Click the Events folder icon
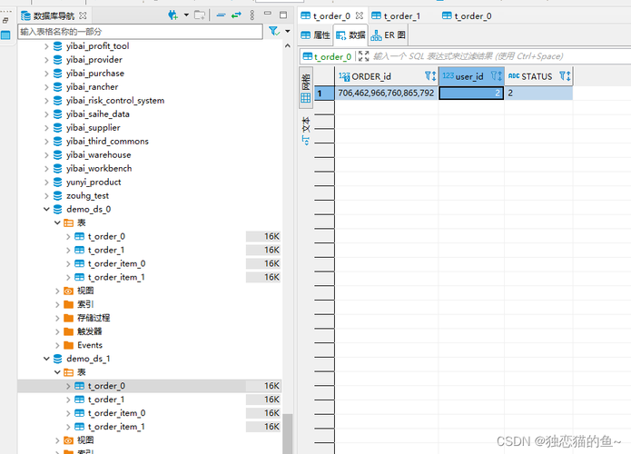Screen dimensions: 631x454 click(69, 345)
